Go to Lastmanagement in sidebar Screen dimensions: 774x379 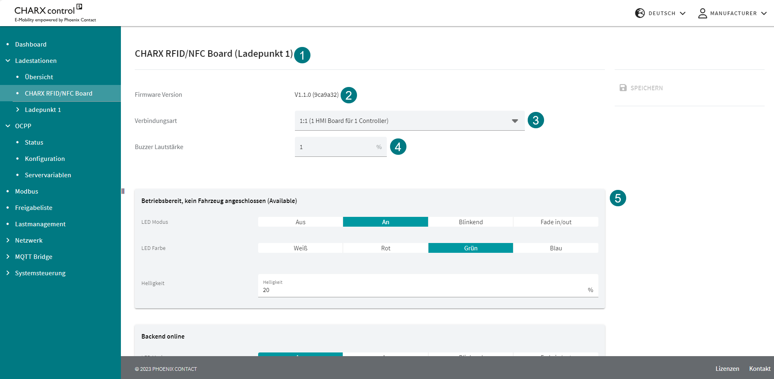[x=40, y=224]
